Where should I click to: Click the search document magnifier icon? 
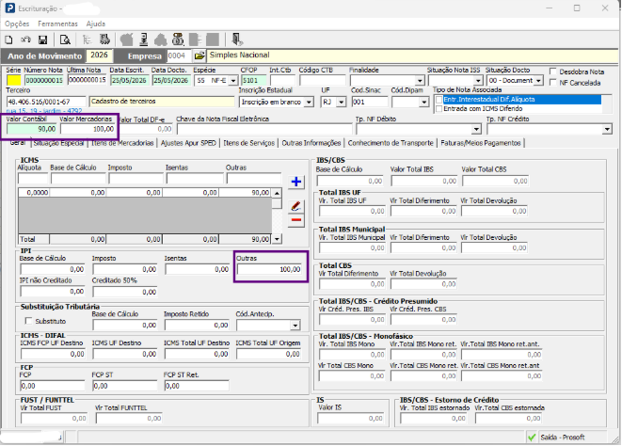(x=65, y=40)
